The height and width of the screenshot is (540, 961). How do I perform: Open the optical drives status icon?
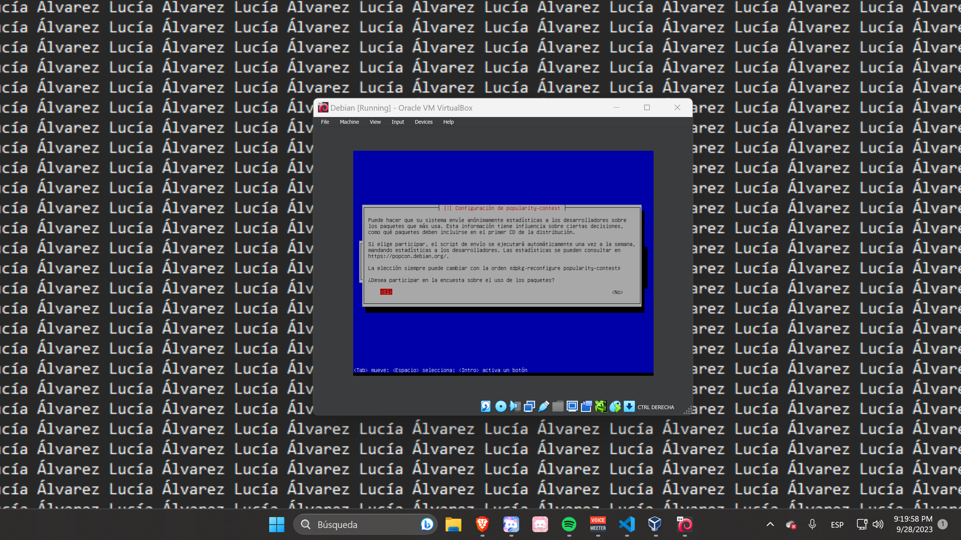[500, 406]
